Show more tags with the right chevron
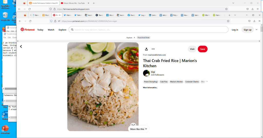 (x=207, y=82)
